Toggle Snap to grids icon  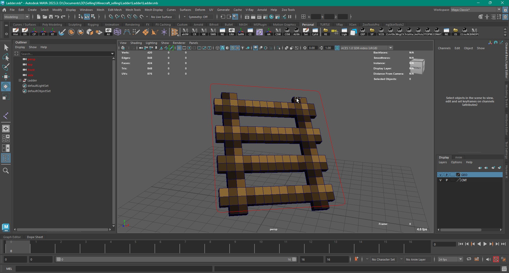point(111,17)
